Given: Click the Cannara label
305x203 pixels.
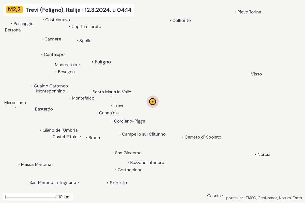Looking at the screenshot, I should [x=53, y=39].
